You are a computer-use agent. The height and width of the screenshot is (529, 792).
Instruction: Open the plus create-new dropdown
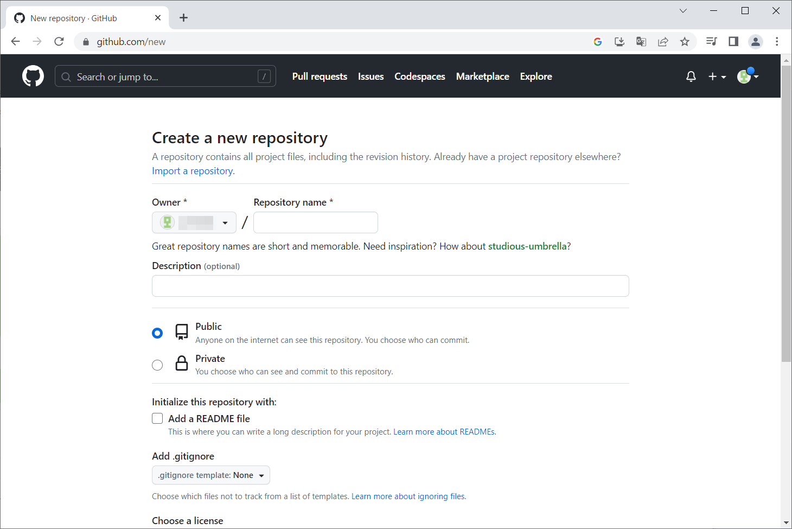pos(717,77)
